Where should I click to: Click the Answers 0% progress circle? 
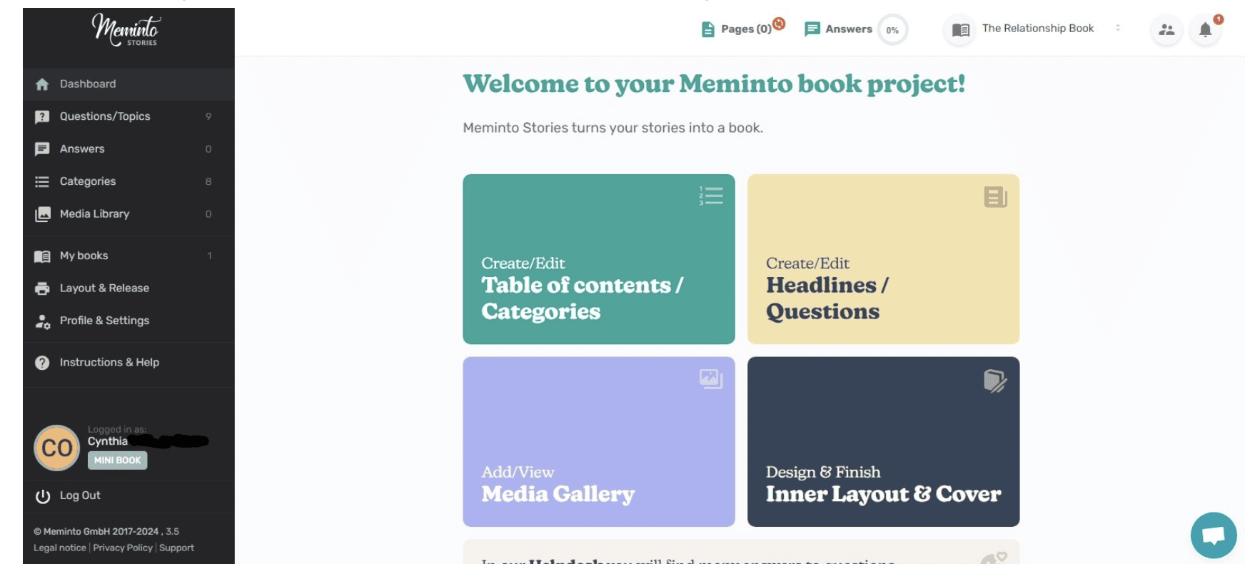[892, 30]
